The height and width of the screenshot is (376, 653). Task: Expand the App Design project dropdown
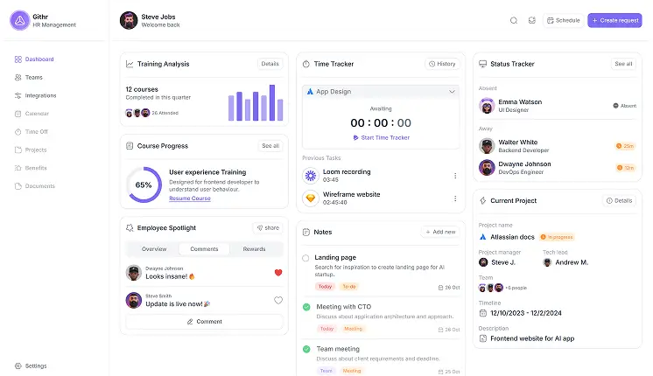[x=381, y=92]
